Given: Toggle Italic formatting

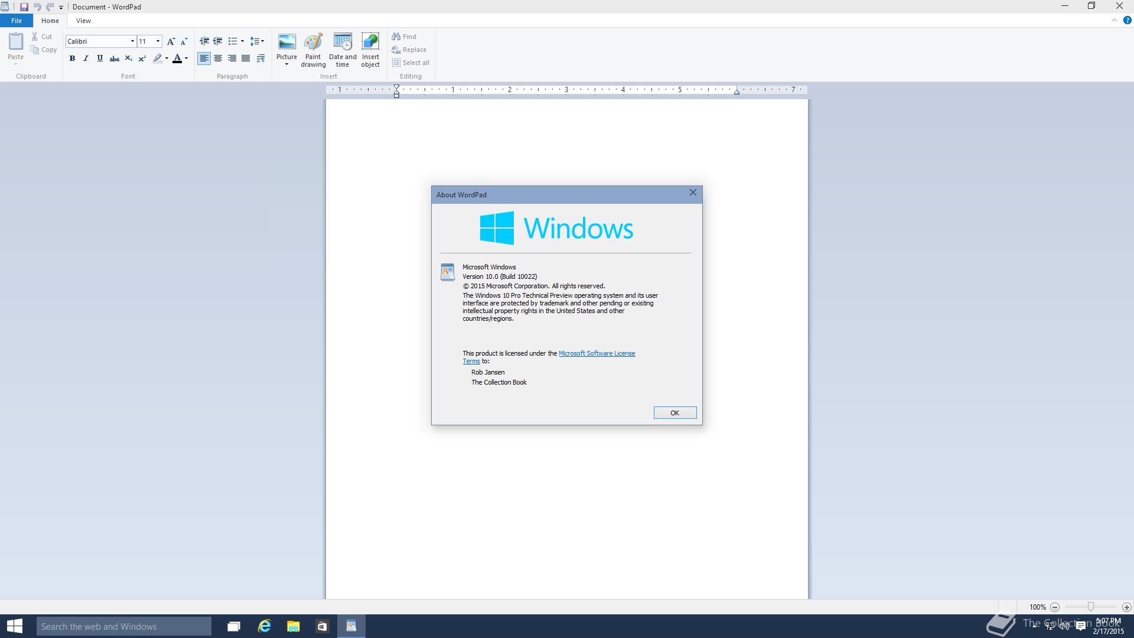Looking at the screenshot, I should (x=86, y=58).
